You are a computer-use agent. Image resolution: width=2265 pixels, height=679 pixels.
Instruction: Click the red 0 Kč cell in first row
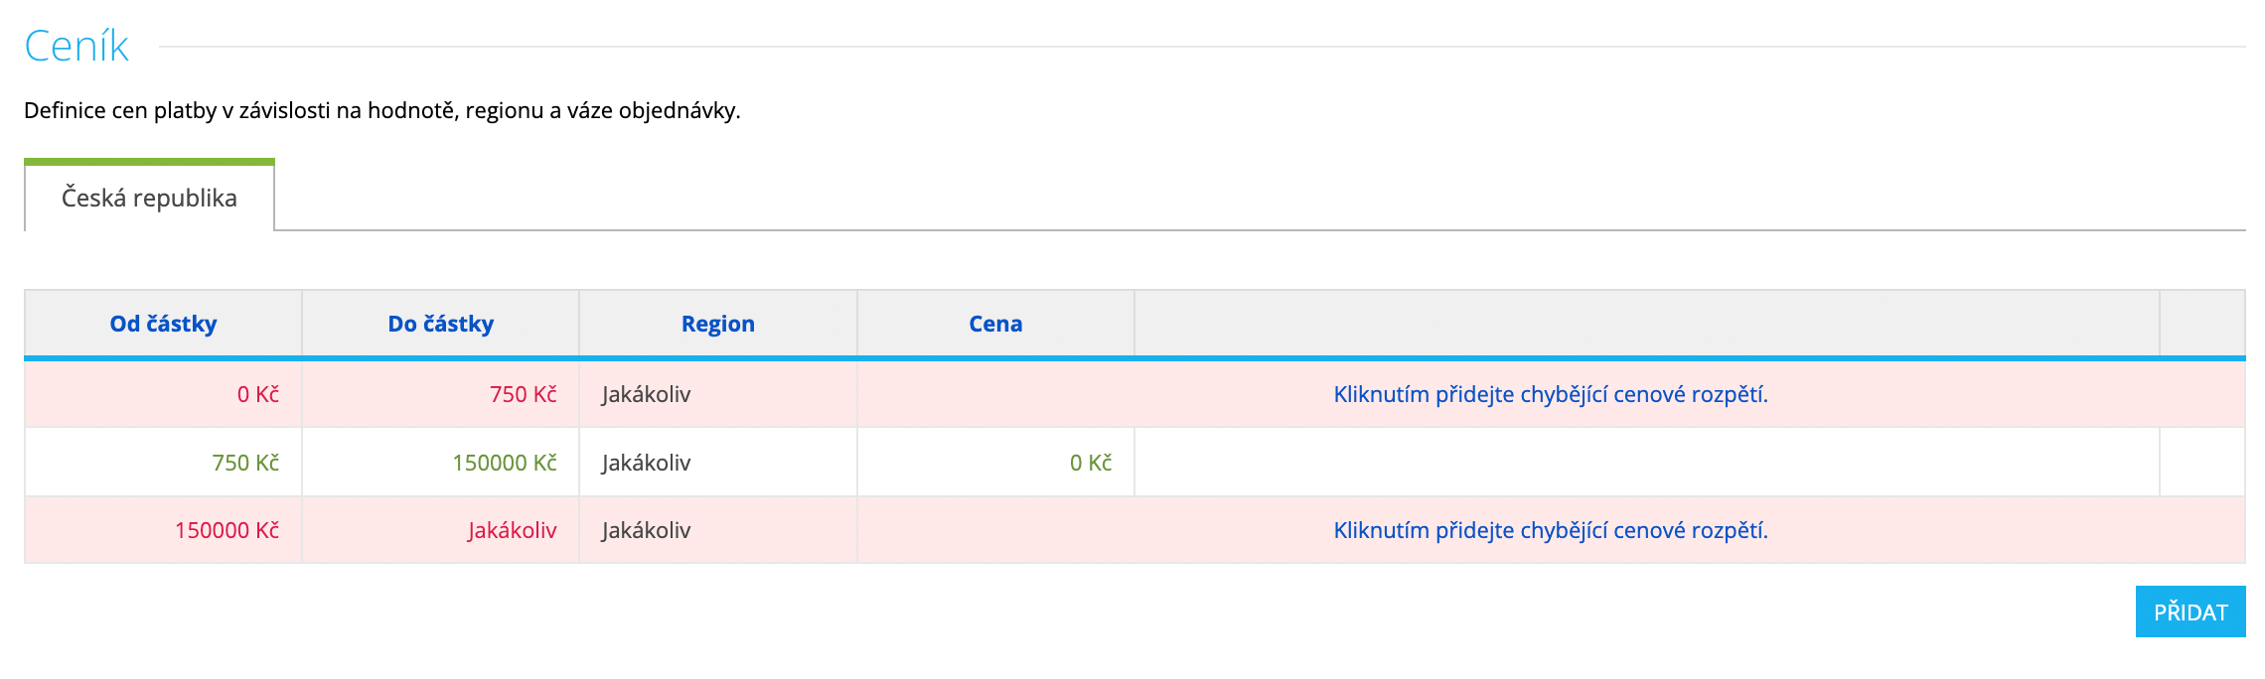coord(257,394)
